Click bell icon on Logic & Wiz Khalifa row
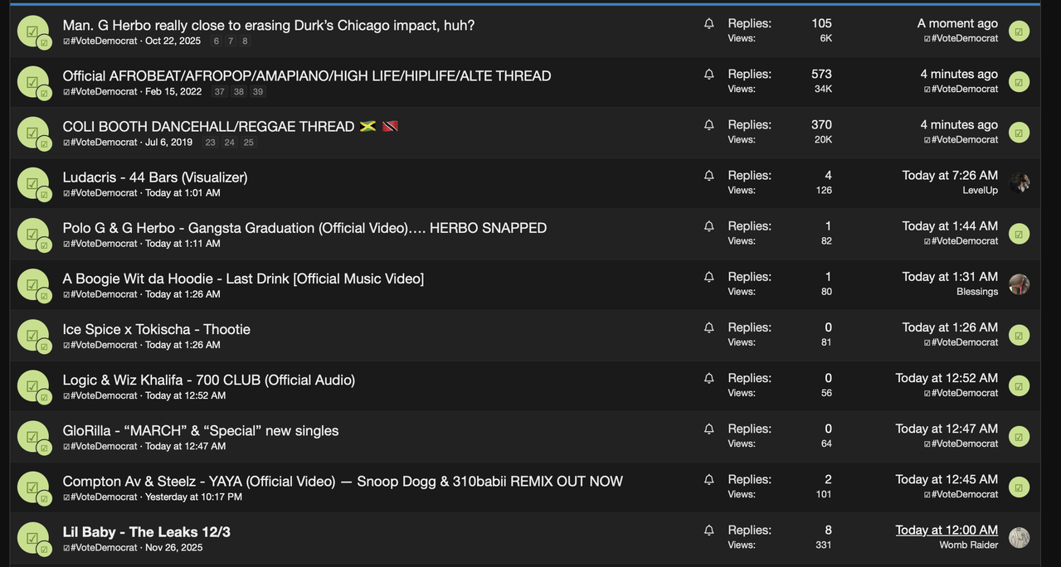Image resolution: width=1061 pixels, height=567 pixels. click(708, 378)
